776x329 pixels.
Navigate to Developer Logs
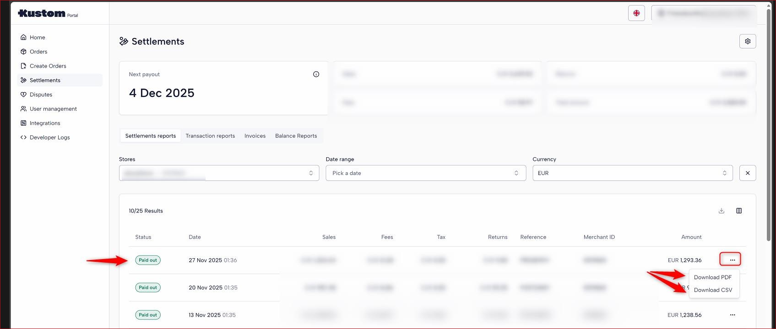tap(49, 138)
